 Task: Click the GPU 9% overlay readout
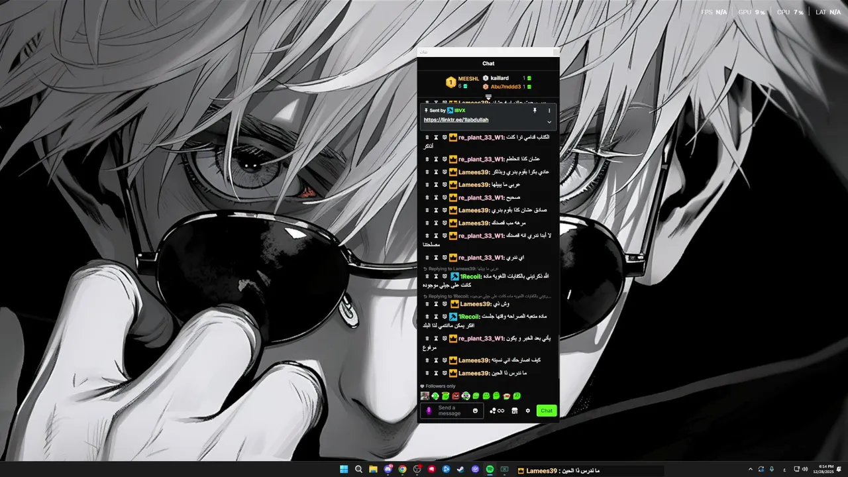tap(752, 12)
